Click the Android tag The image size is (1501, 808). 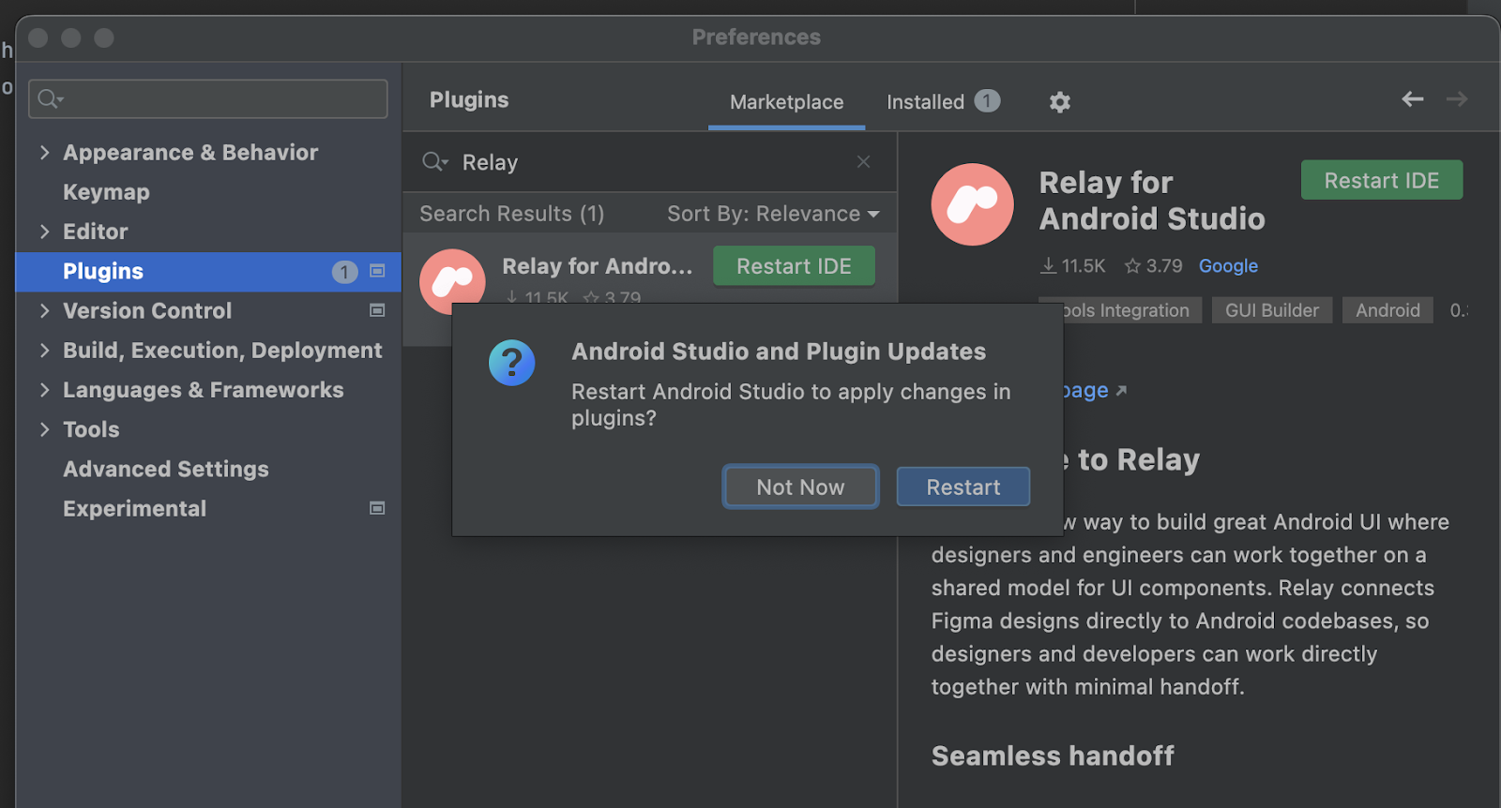click(1387, 310)
